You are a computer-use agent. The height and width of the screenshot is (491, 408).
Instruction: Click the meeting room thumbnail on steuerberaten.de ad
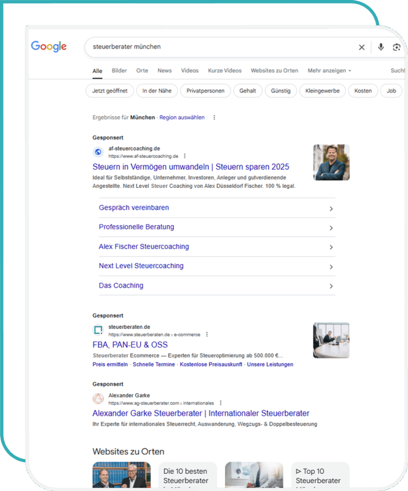coord(331,340)
